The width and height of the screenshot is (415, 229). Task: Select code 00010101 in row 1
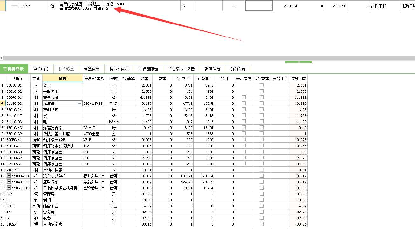(18, 85)
